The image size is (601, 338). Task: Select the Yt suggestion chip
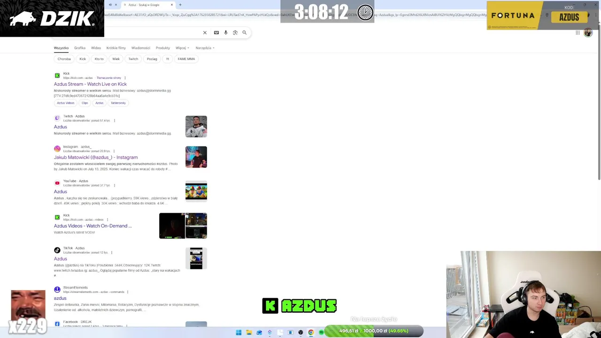[167, 59]
